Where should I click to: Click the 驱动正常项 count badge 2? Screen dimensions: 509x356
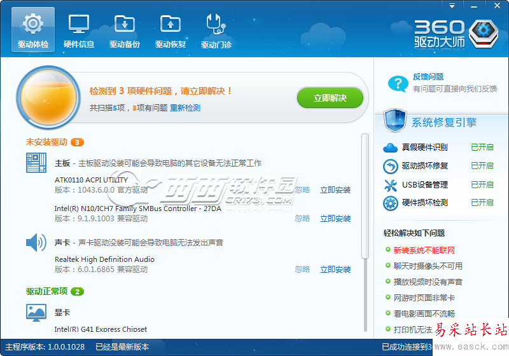click(x=77, y=292)
